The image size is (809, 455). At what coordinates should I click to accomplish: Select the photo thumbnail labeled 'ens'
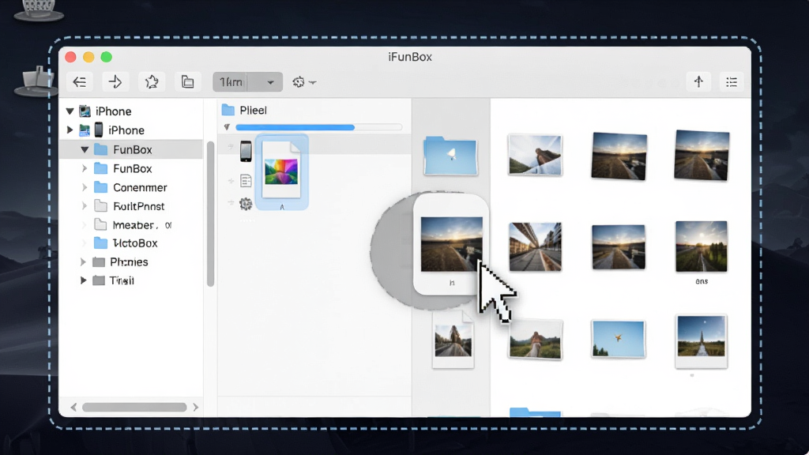tap(702, 246)
